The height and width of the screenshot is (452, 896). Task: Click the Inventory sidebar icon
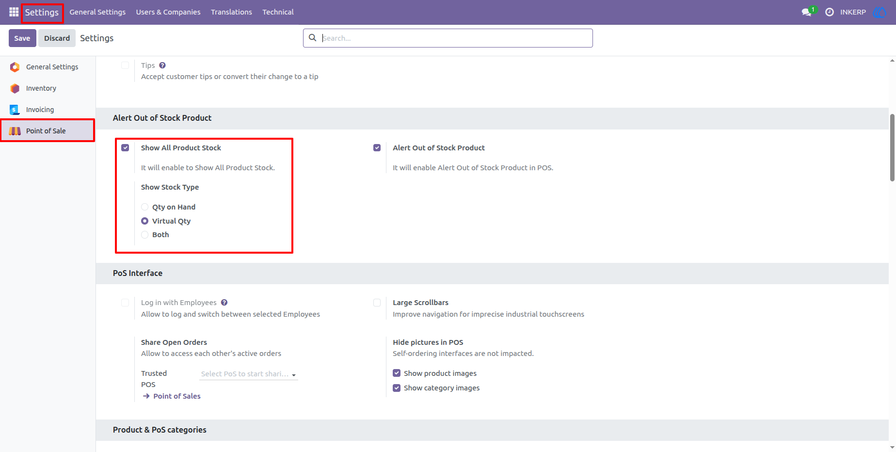pos(15,88)
